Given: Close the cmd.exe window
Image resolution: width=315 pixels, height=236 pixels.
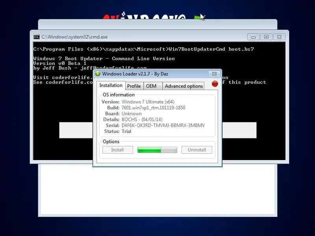Looking at the screenshot, I should (279, 37).
